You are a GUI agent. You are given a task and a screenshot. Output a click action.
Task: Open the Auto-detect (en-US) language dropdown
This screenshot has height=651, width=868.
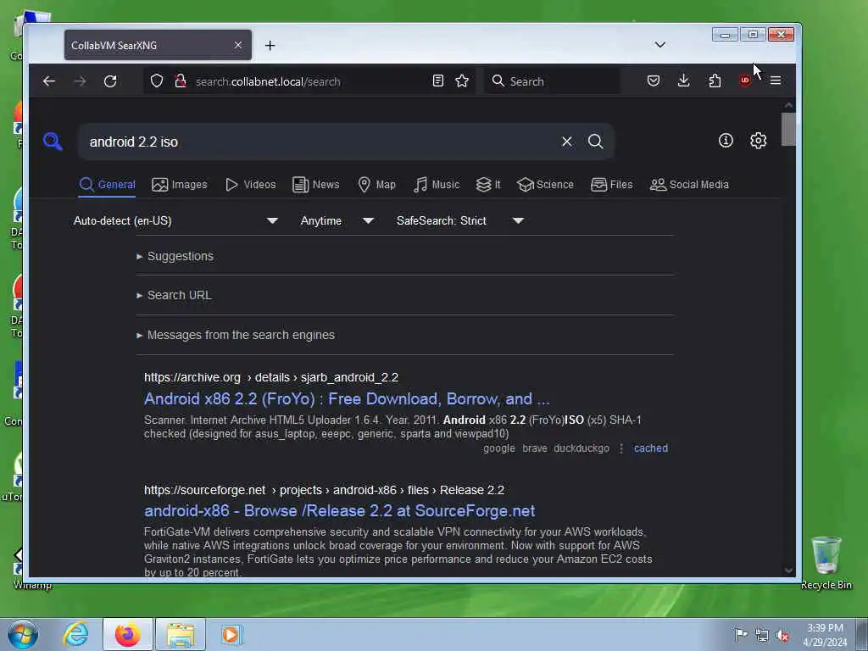(175, 221)
